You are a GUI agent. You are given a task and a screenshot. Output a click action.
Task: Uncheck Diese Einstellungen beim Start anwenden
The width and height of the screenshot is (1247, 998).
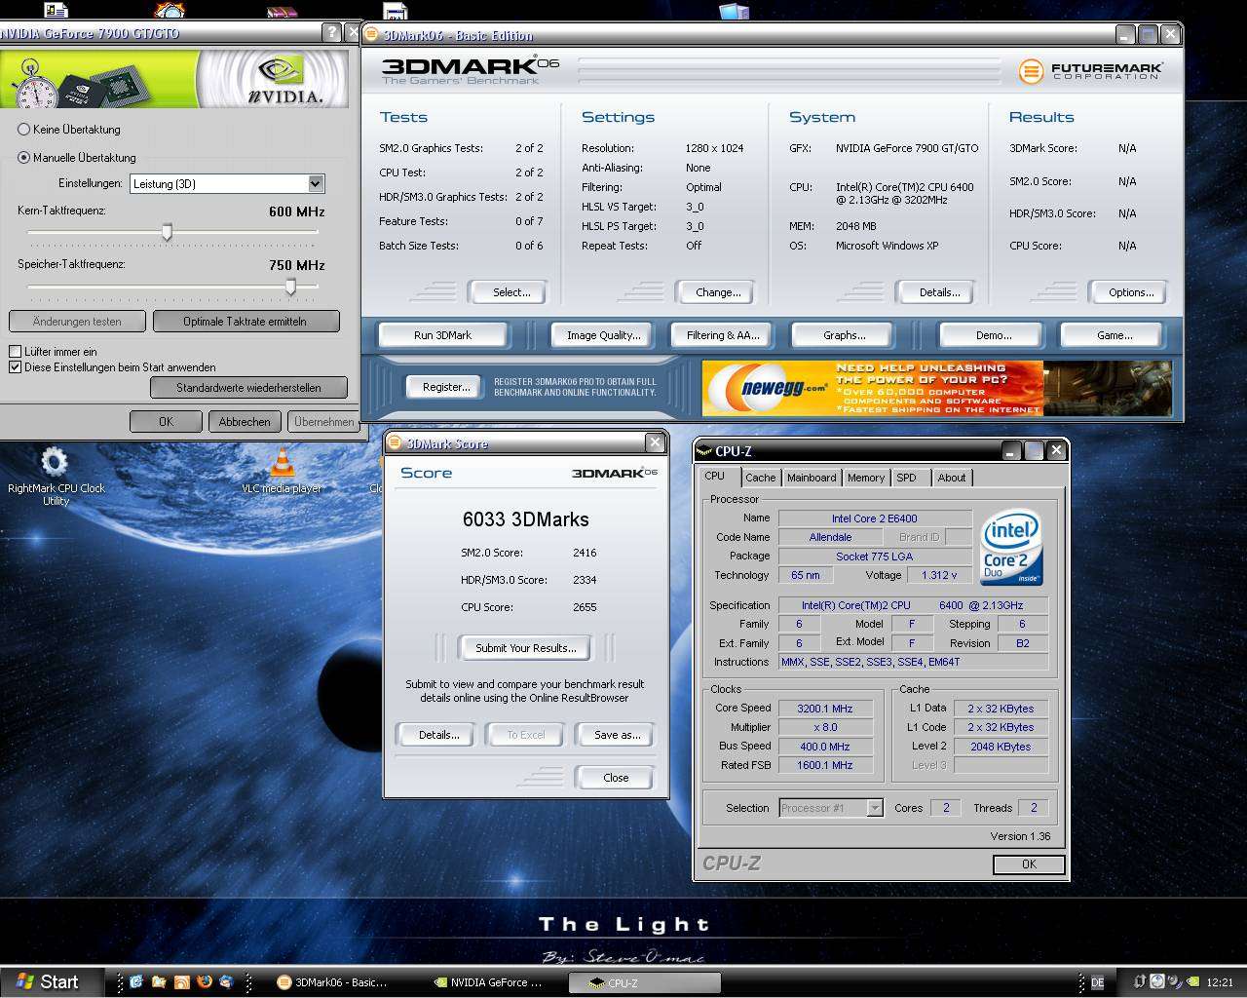(x=16, y=367)
